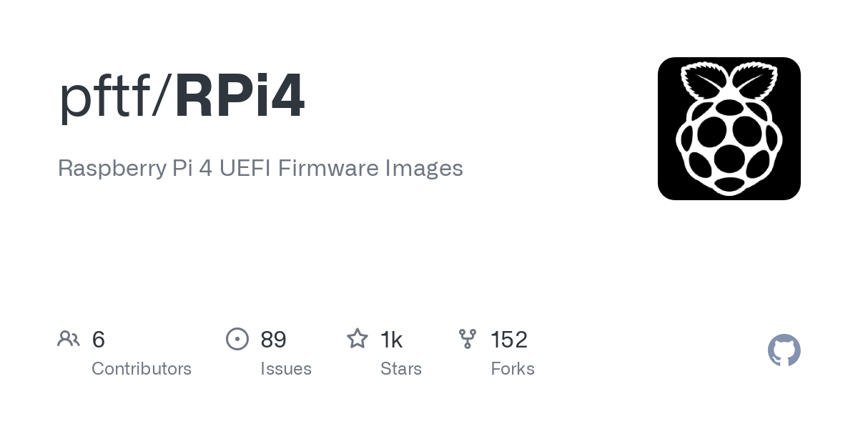Click the fork count 152
This screenshot has height=429, width=858.
tap(509, 340)
